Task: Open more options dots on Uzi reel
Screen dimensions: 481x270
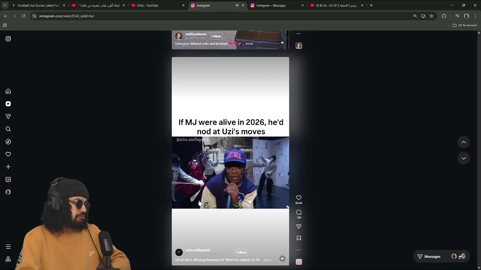Action: pos(299,250)
